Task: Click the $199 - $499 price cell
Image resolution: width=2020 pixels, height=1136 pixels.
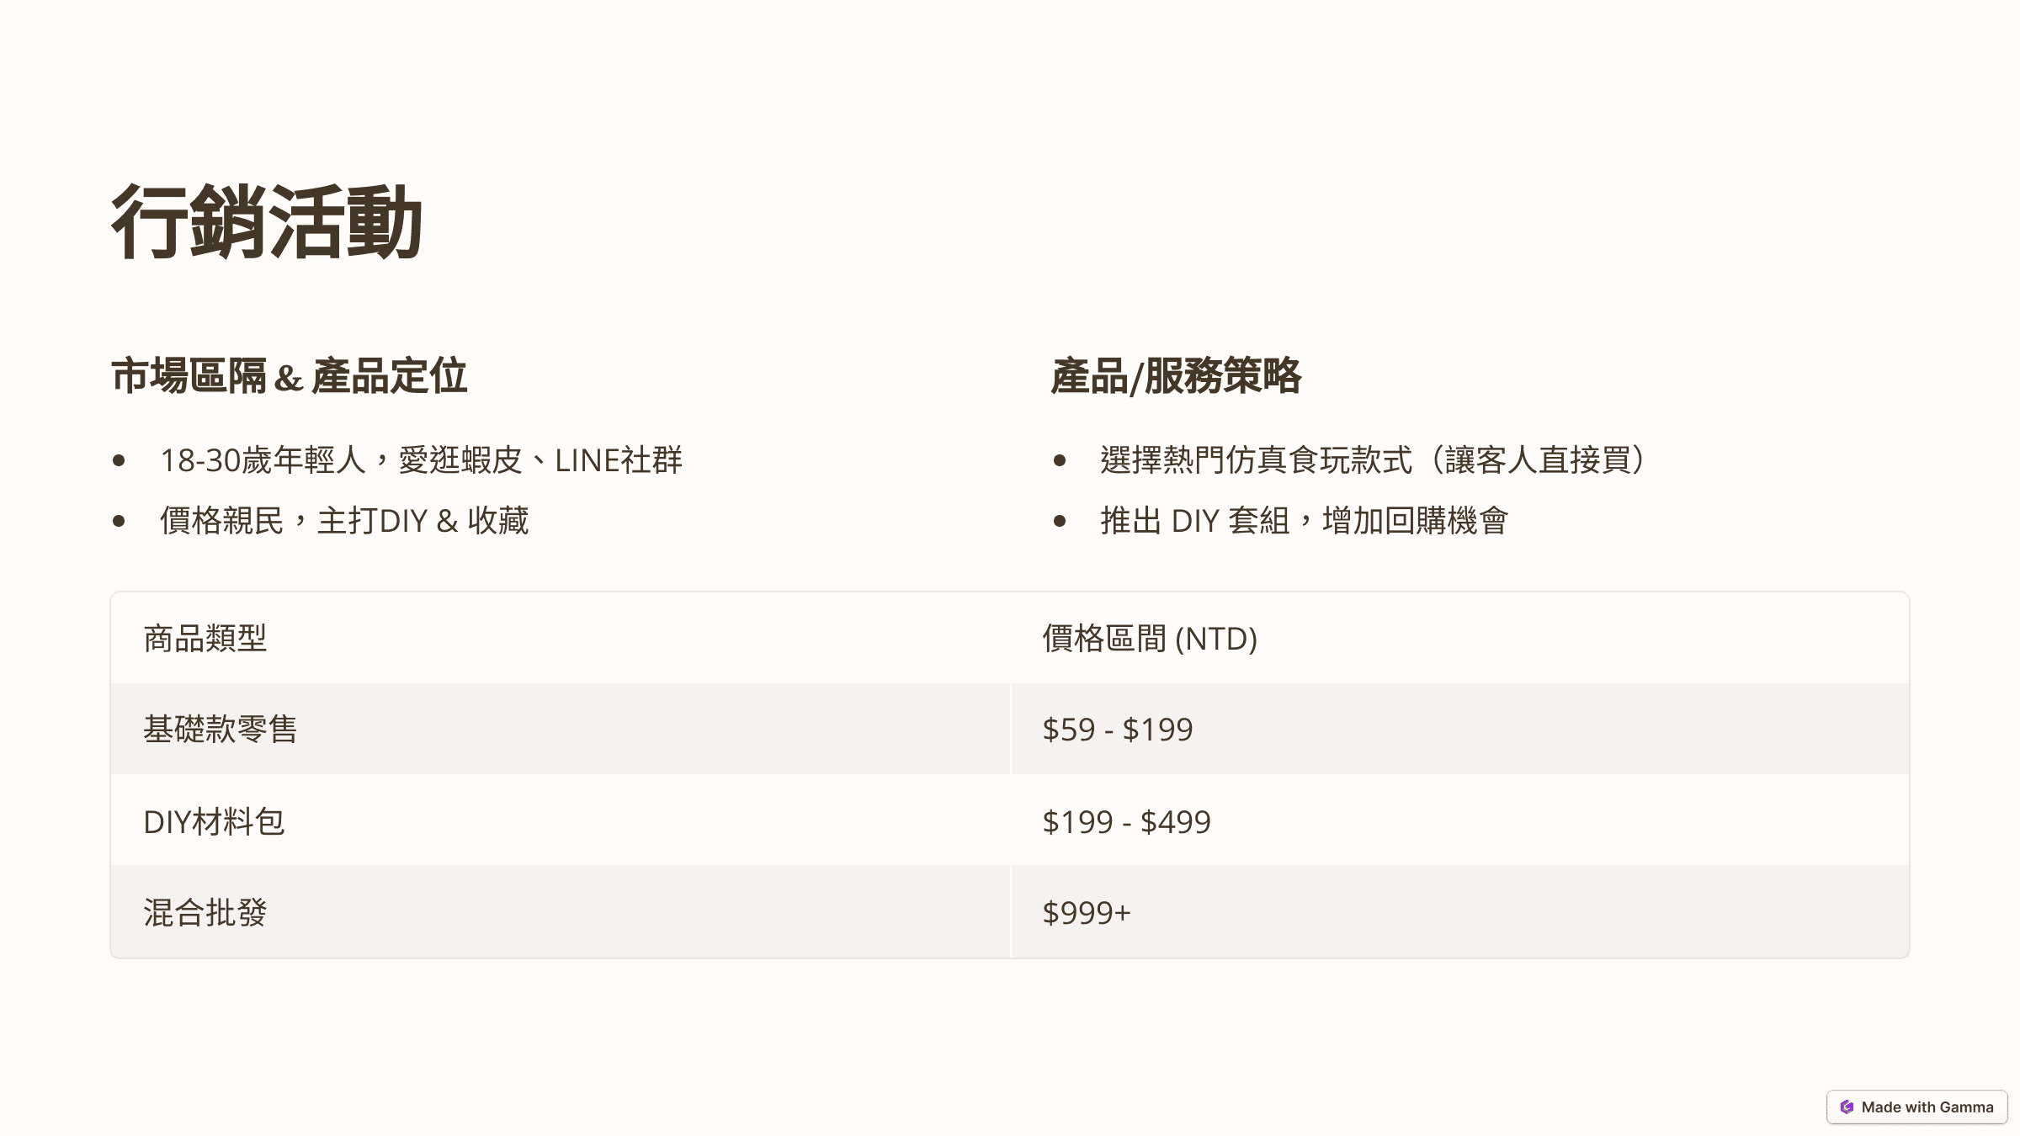Action: 1126,822
